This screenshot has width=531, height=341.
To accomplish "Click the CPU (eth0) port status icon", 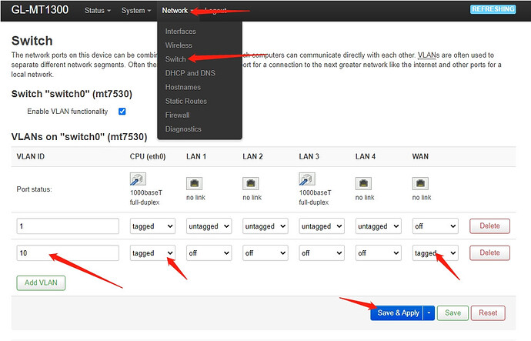I will (x=139, y=179).
